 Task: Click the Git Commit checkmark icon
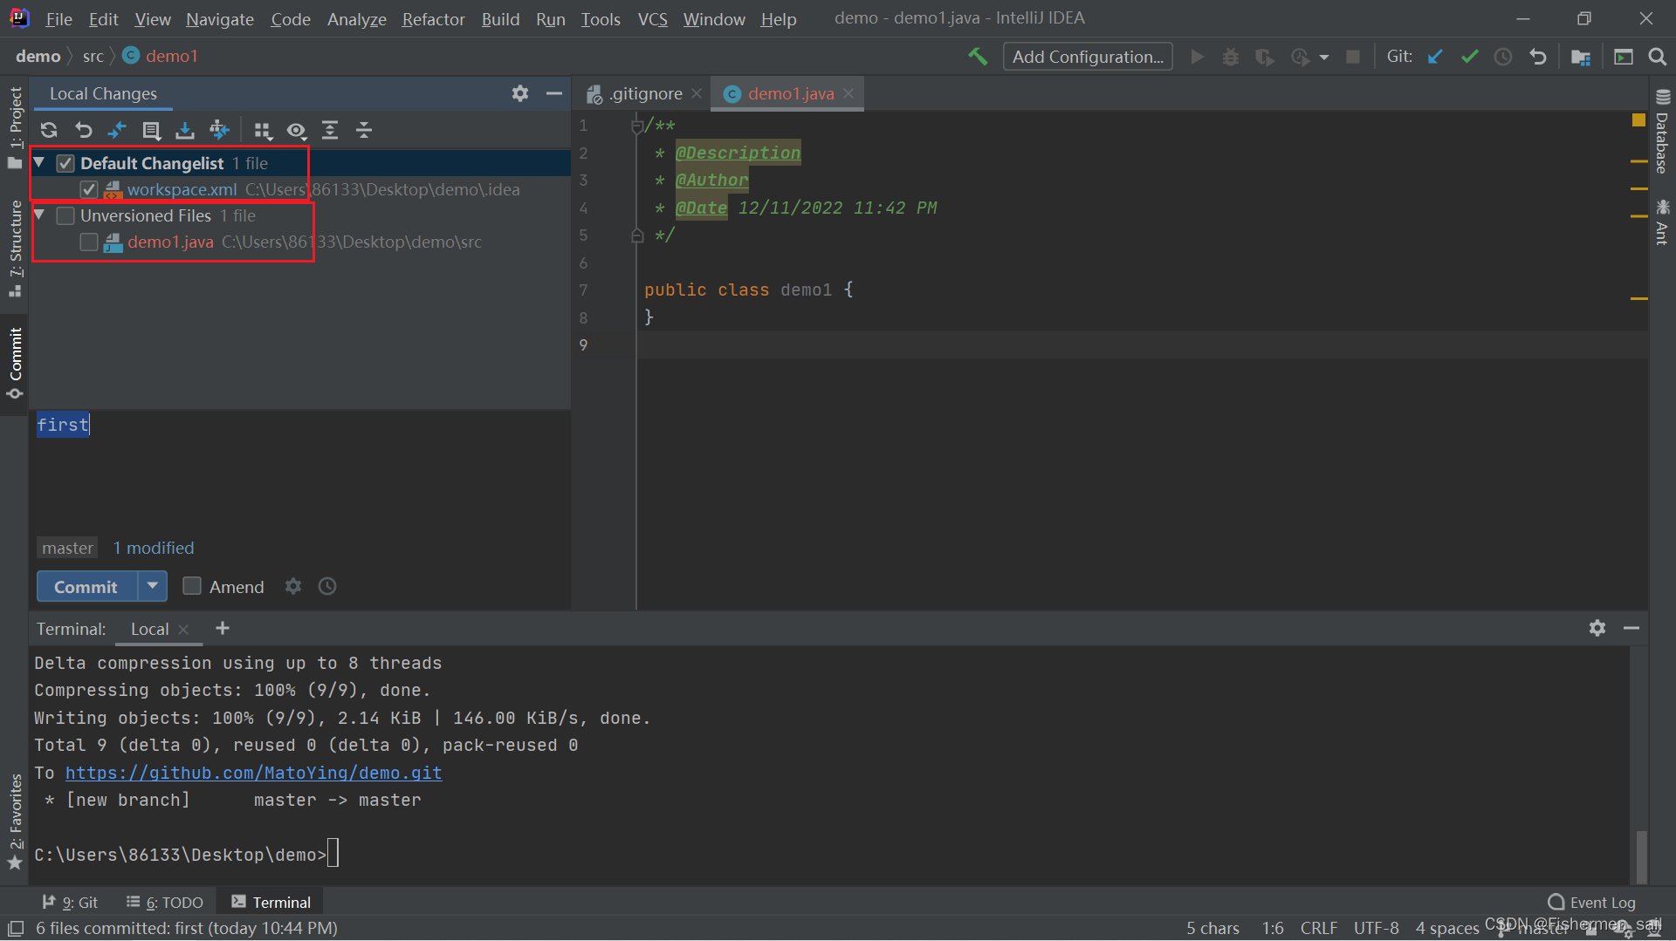pos(1469,57)
